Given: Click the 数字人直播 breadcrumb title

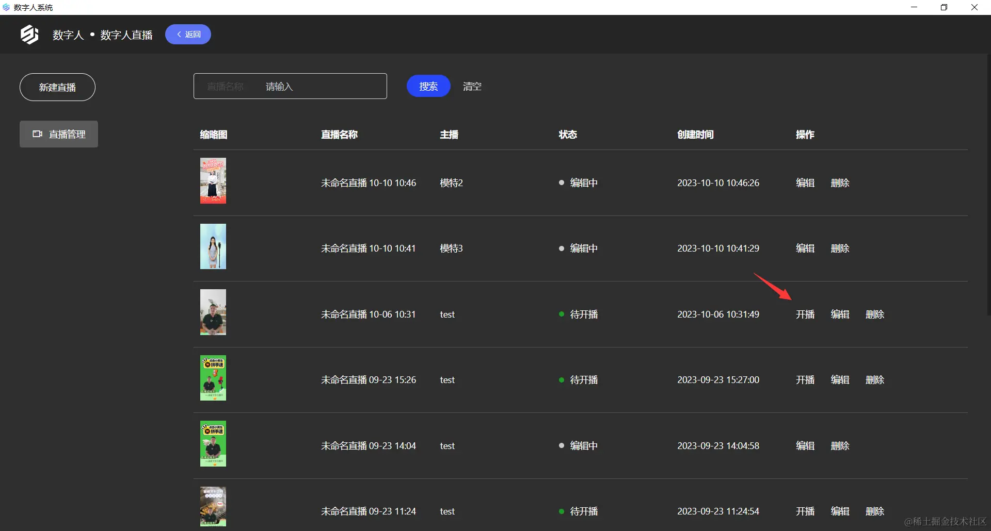Looking at the screenshot, I should click(x=126, y=35).
